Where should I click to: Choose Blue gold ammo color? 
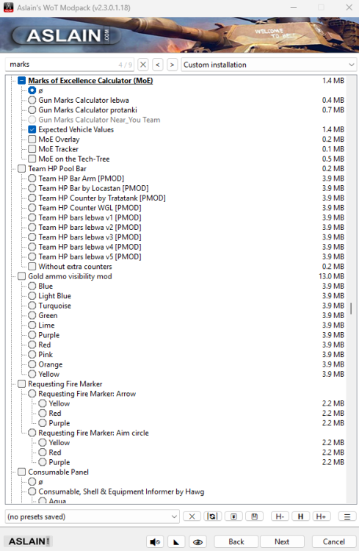[32, 286]
